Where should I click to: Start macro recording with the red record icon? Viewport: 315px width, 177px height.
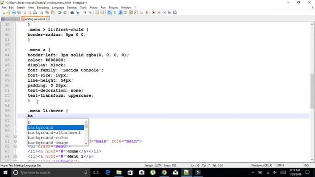pos(154,12)
